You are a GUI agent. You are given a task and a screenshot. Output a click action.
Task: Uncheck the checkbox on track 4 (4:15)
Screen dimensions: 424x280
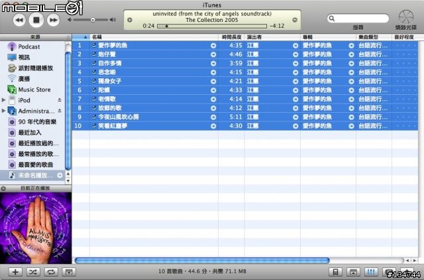coord(94,72)
